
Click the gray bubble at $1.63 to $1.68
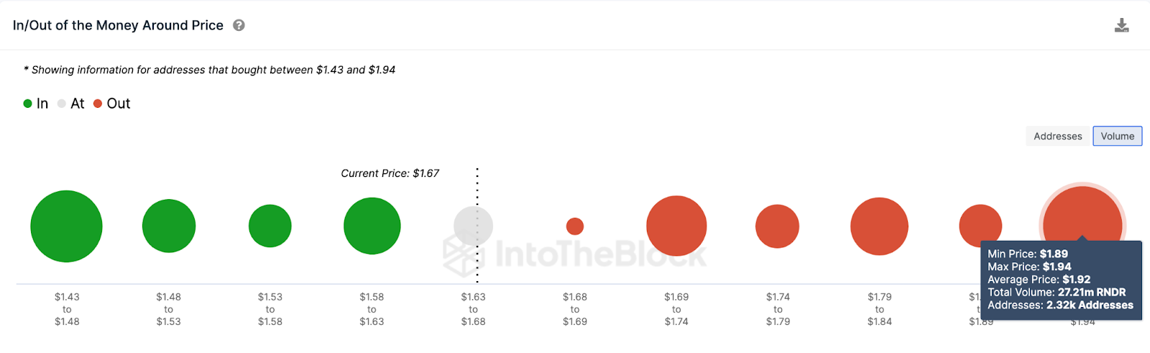(473, 226)
